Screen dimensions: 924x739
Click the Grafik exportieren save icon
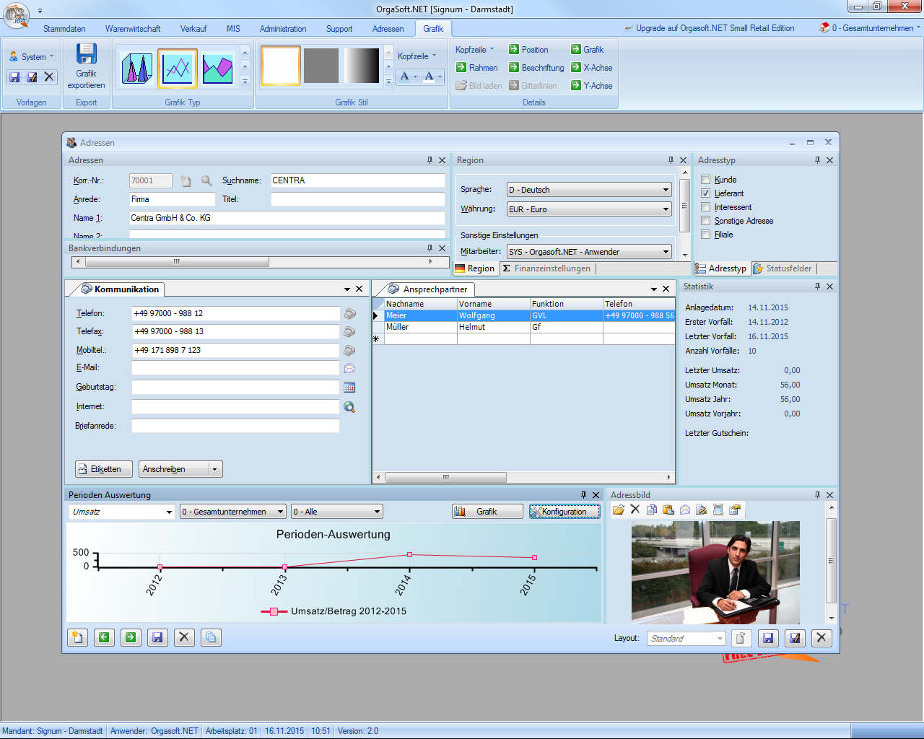click(x=86, y=55)
